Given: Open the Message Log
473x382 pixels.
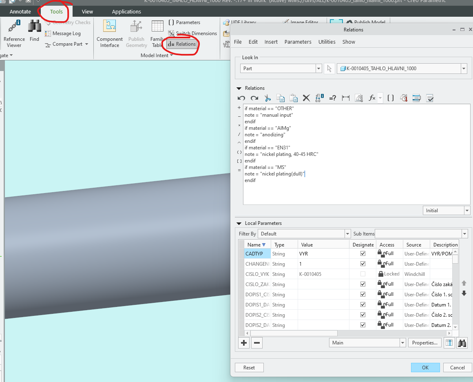Looking at the screenshot, I should click(67, 33).
